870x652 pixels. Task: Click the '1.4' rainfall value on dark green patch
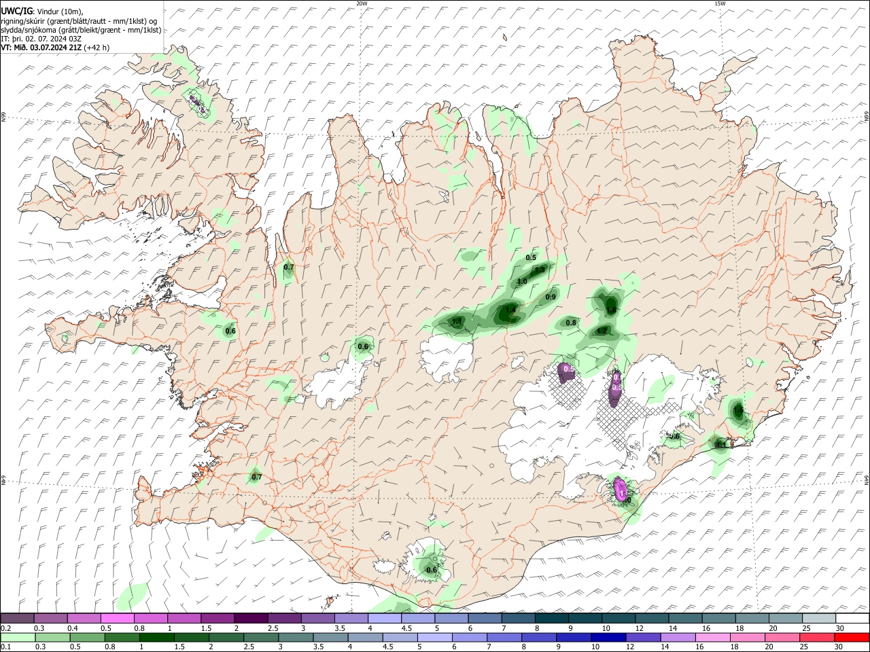[x=510, y=310]
